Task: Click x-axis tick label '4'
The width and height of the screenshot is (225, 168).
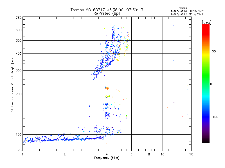Action: [x=107, y=154]
